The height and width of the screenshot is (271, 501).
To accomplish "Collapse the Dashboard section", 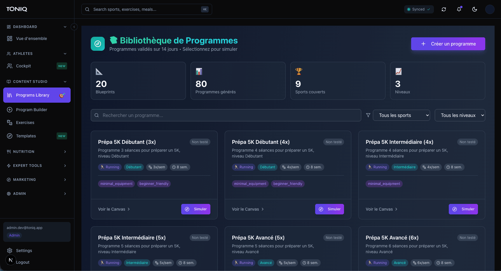I will pos(37,27).
